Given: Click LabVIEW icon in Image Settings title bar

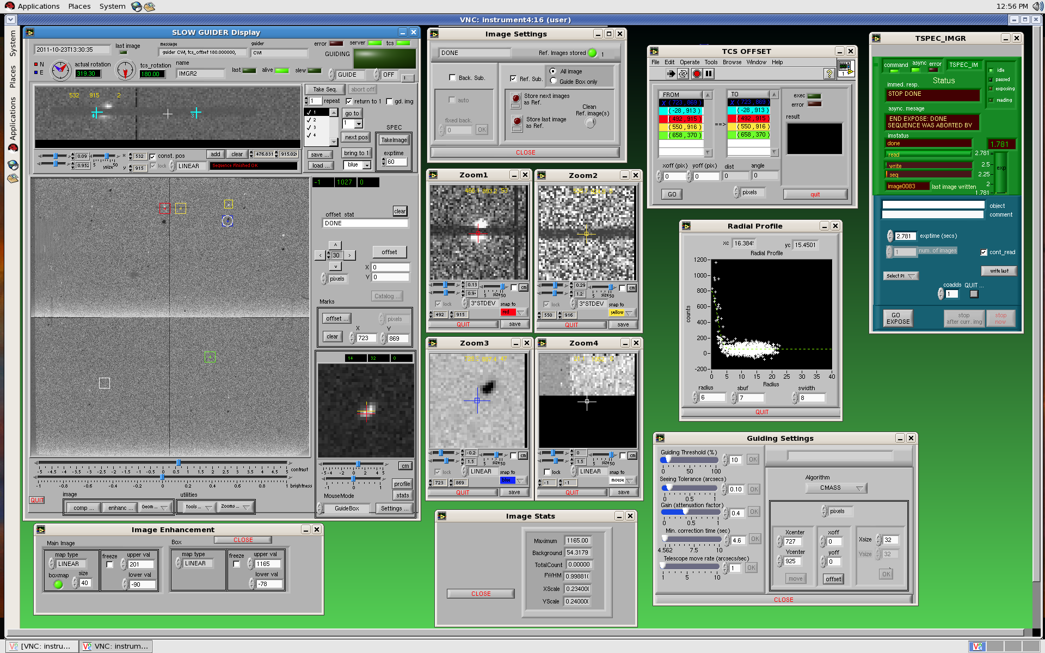Looking at the screenshot, I should click(x=434, y=34).
